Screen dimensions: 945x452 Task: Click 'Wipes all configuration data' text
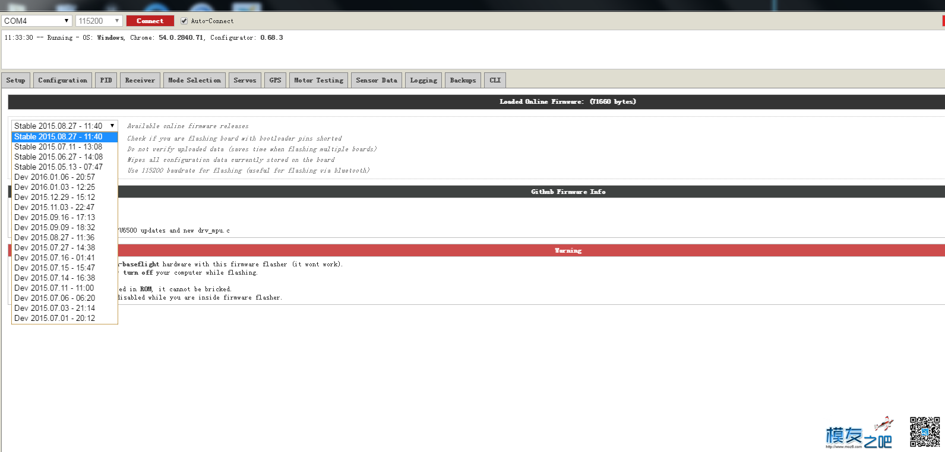[230, 160]
